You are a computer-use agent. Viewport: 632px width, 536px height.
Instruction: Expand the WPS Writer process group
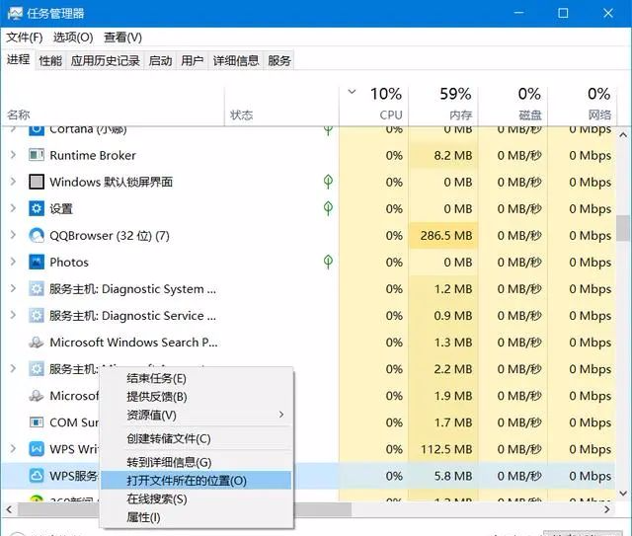coord(13,448)
